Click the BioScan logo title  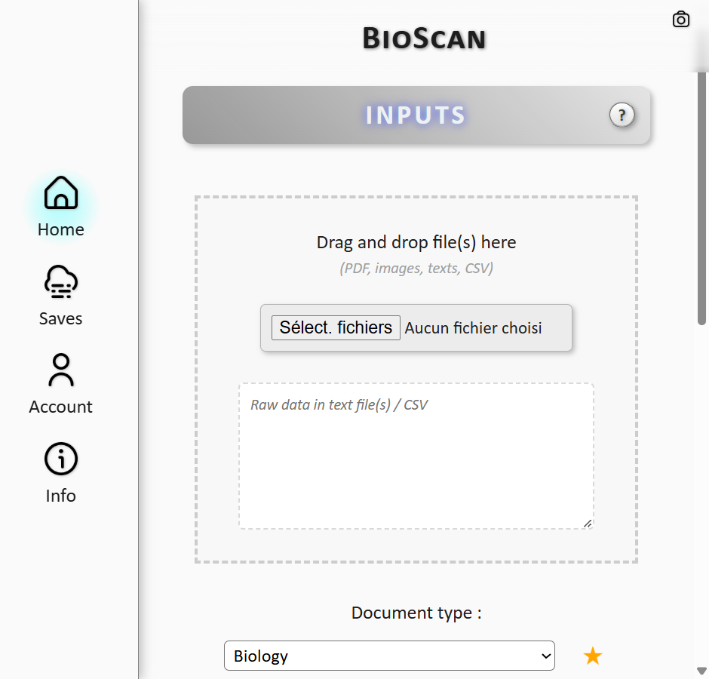424,36
